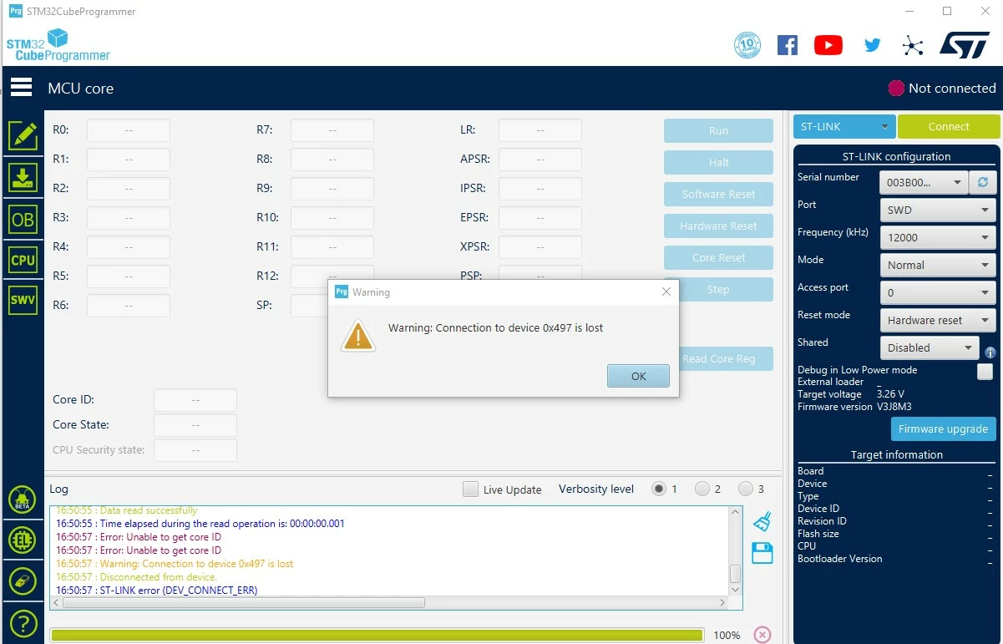
Task: Click the R0 register field
Action: click(x=129, y=130)
